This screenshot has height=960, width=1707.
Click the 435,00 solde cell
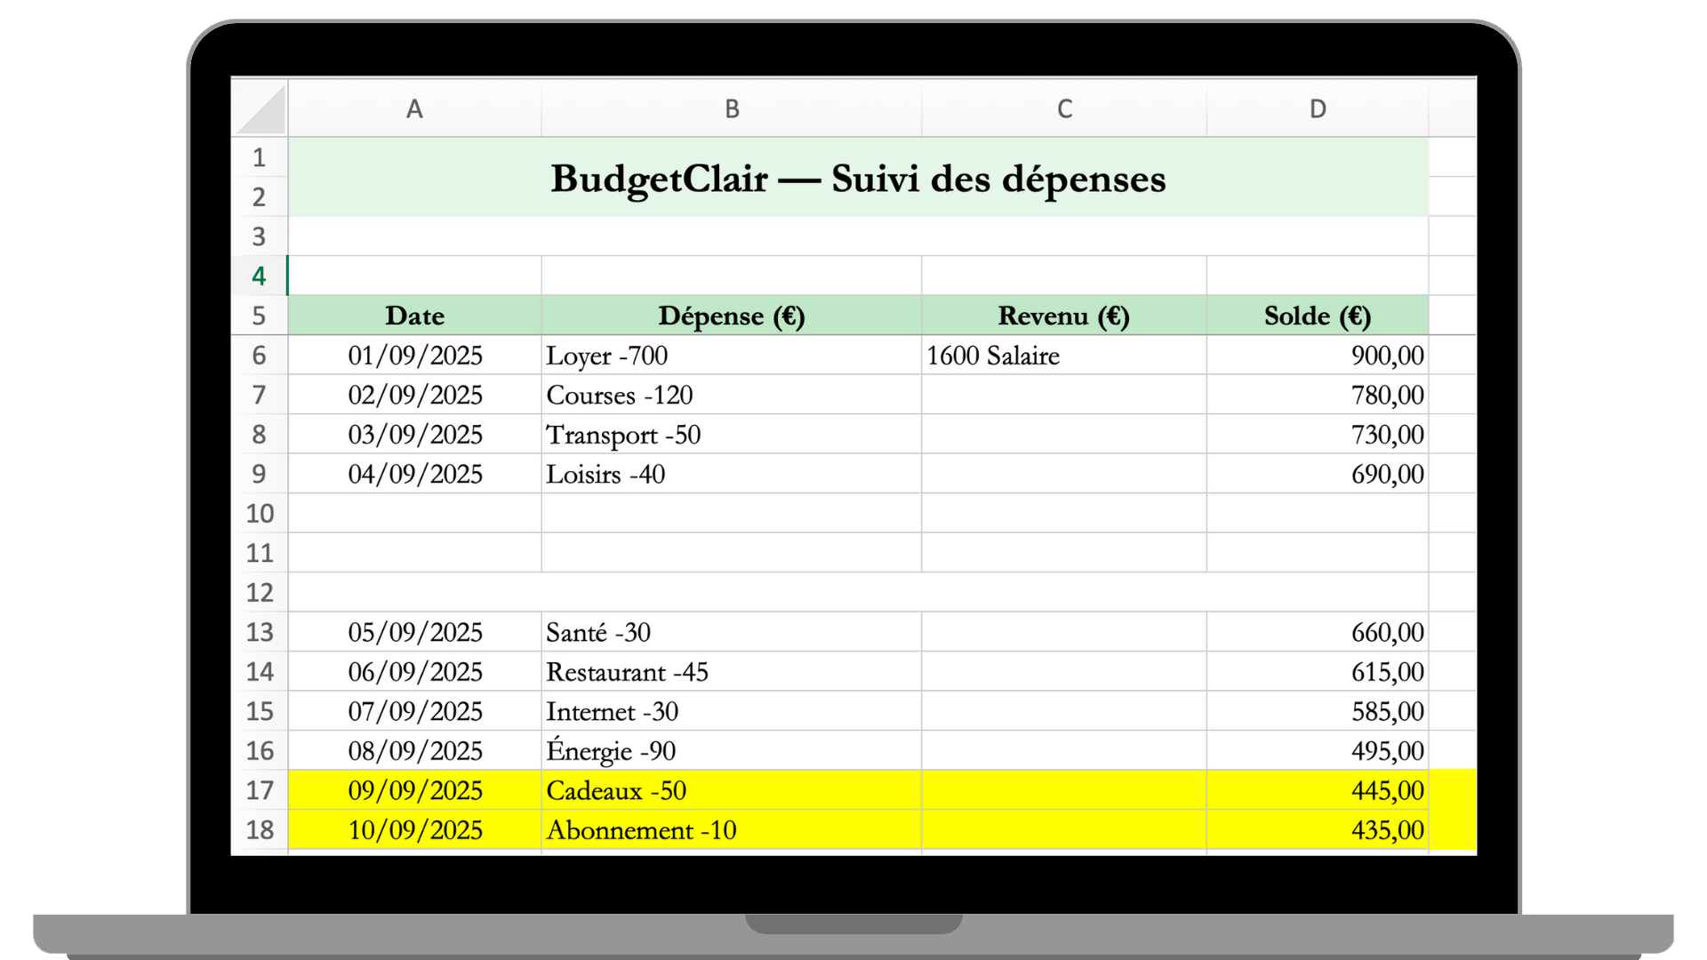(1317, 829)
